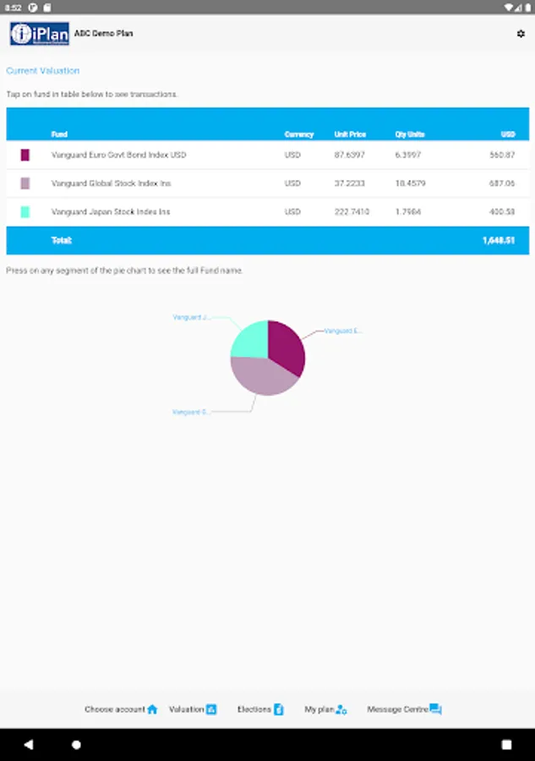Viewport: 535px width, 761px height.
Task: Click value 687.06
Action: [x=502, y=183]
